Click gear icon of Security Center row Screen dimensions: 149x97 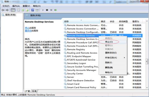(65, 74)
